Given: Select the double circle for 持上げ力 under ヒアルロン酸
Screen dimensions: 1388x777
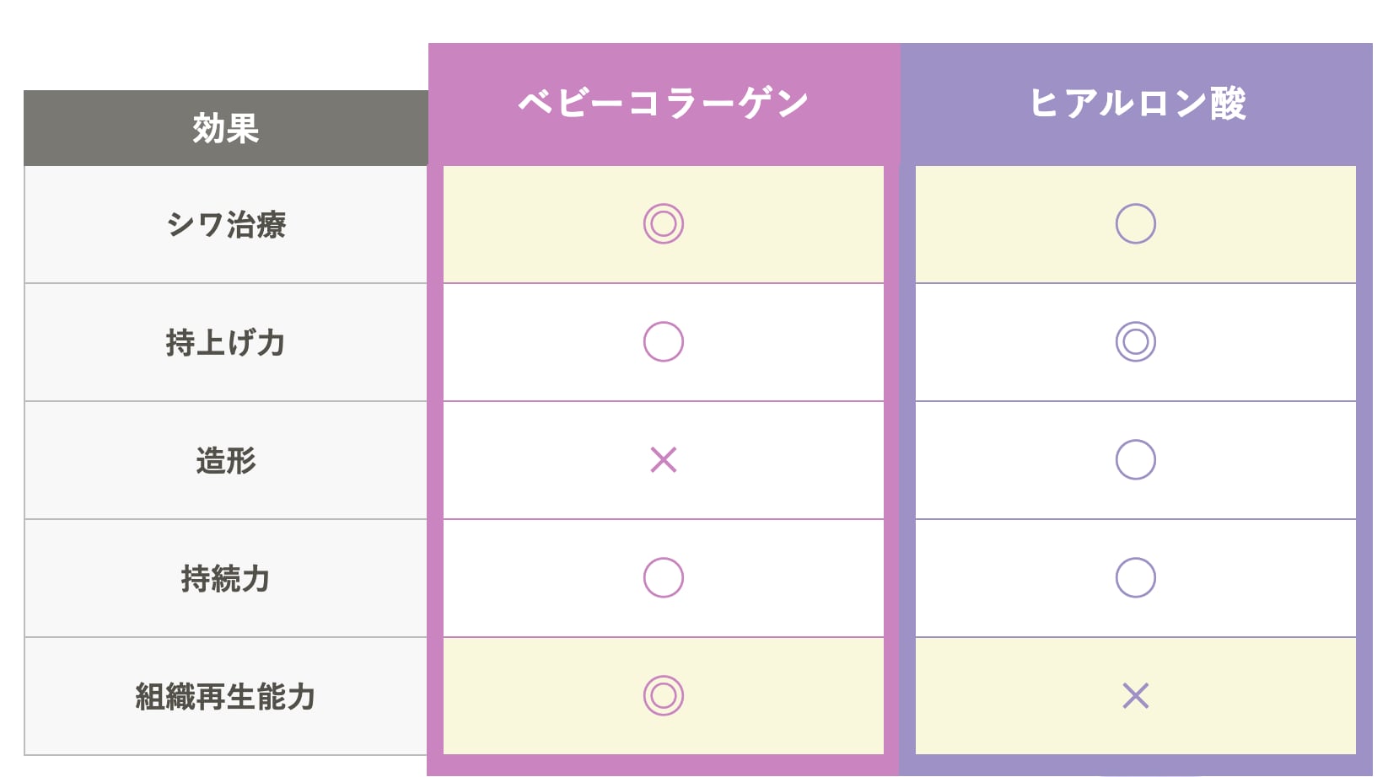Looking at the screenshot, I should point(1136,342).
